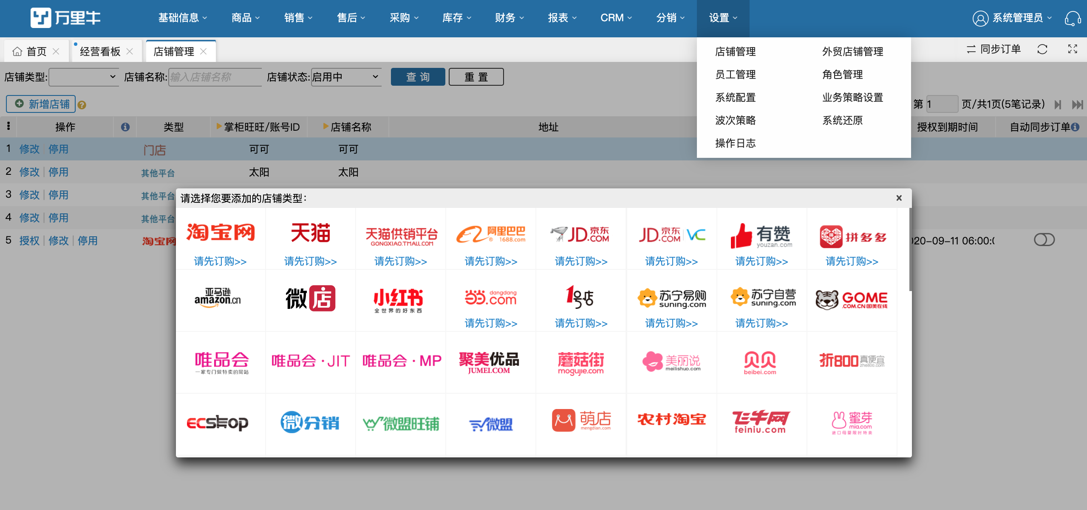Click the store type dialog scrollbar

[x=910, y=249]
